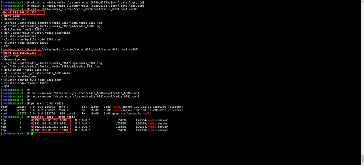364x165 pixels.
Task: Click the 'dir /data/redis_cluster/redis_6380/data' line
Action: pos(37,33)
